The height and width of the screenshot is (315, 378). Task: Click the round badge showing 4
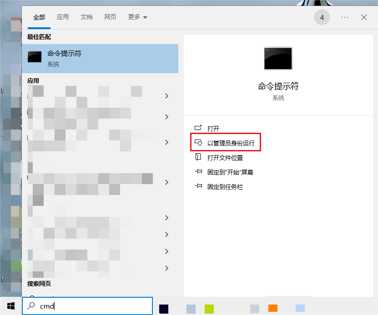coord(322,17)
